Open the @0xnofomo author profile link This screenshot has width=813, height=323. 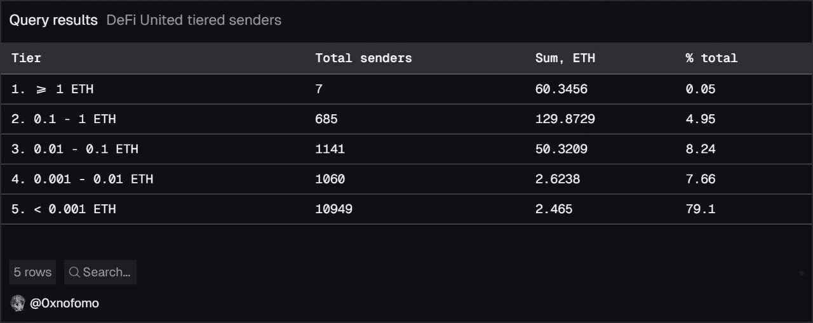point(64,303)
